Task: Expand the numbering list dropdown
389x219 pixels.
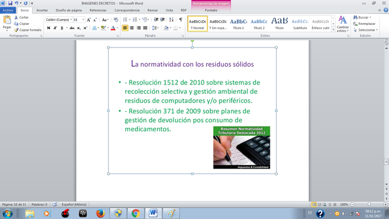Action: click(139, 19)
